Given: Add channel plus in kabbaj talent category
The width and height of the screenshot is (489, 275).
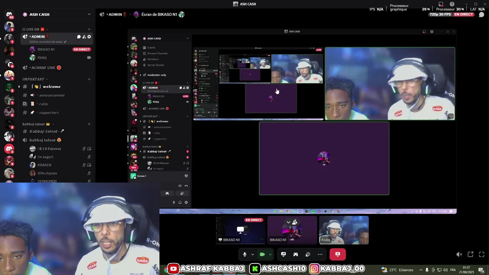Looking at the screenshot, I should [89, 124].
